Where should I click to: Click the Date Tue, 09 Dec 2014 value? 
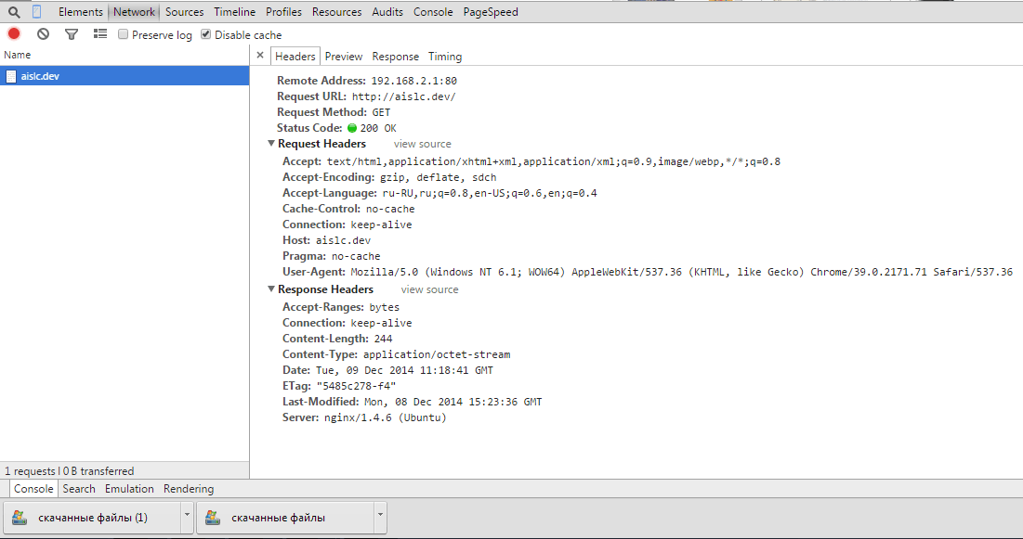pyautogui.click(x=404, y=370)
